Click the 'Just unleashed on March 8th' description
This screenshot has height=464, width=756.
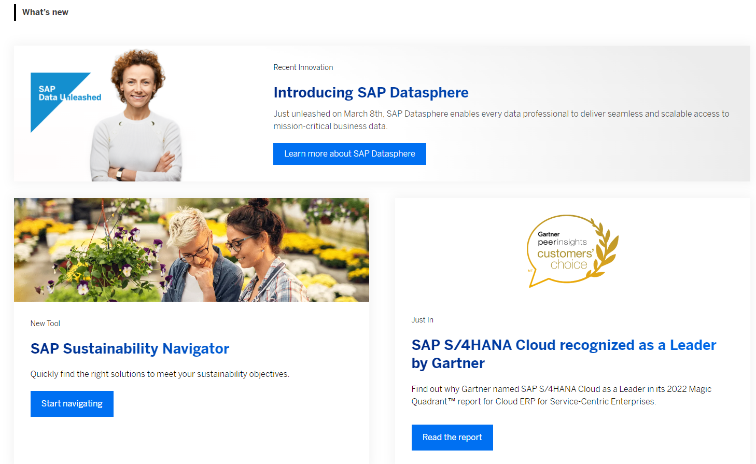pos(501,120)
